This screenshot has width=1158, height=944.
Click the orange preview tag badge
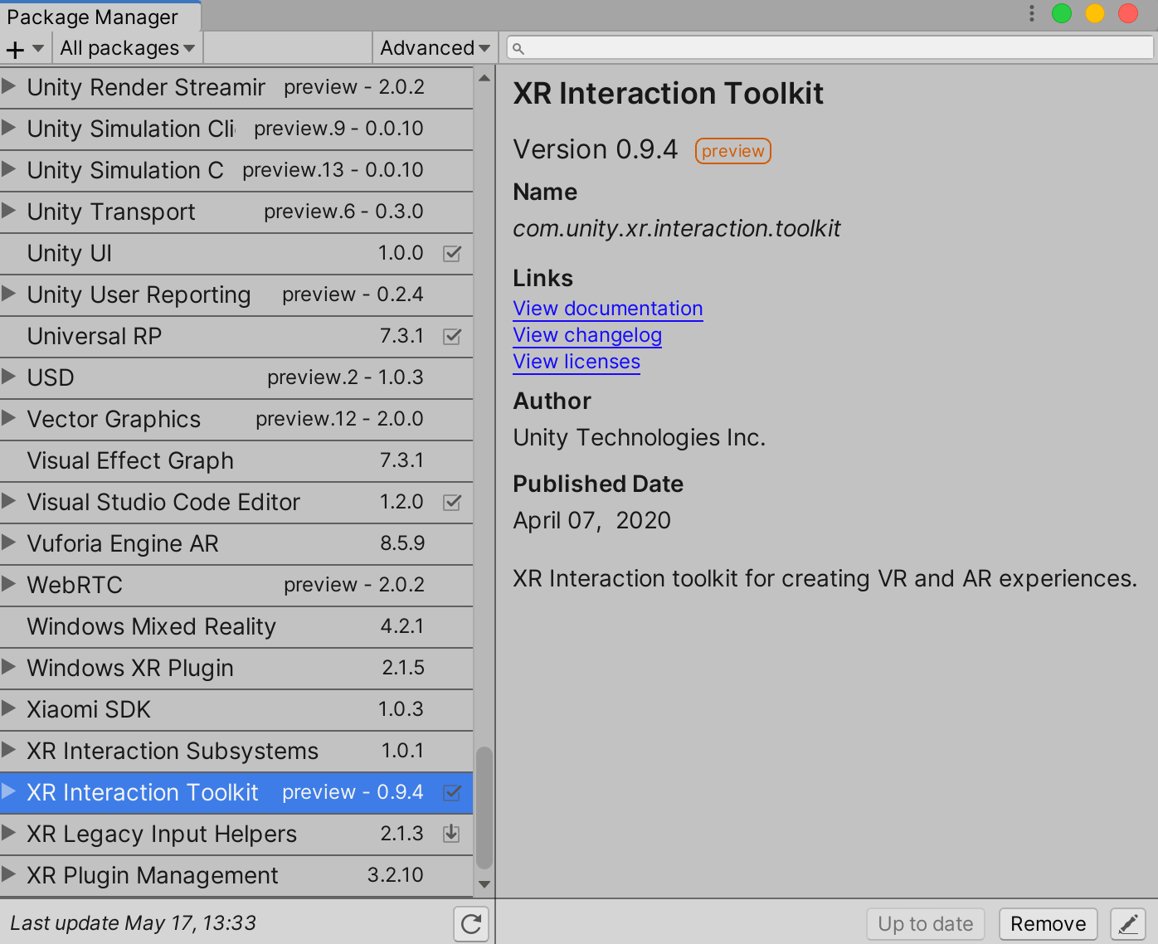pos(733,151)
